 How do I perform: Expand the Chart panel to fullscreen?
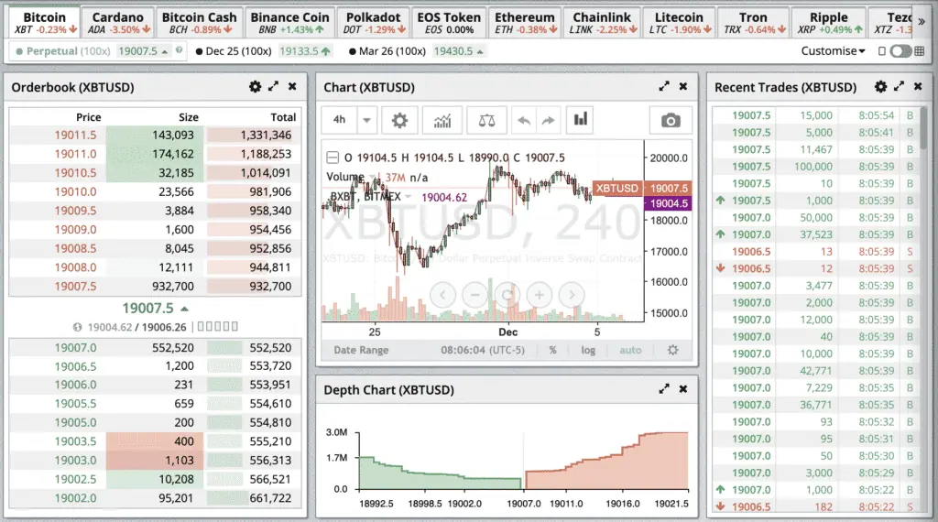pyautogui.click(x=664, y=86)
